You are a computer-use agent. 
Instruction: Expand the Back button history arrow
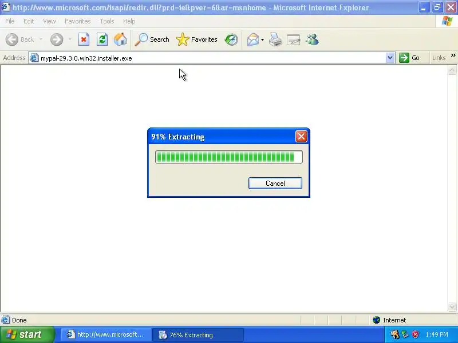pos(41,39)
